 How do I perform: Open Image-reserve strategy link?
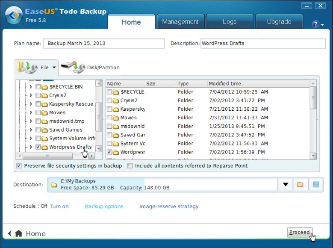click(x=169, y=207)
